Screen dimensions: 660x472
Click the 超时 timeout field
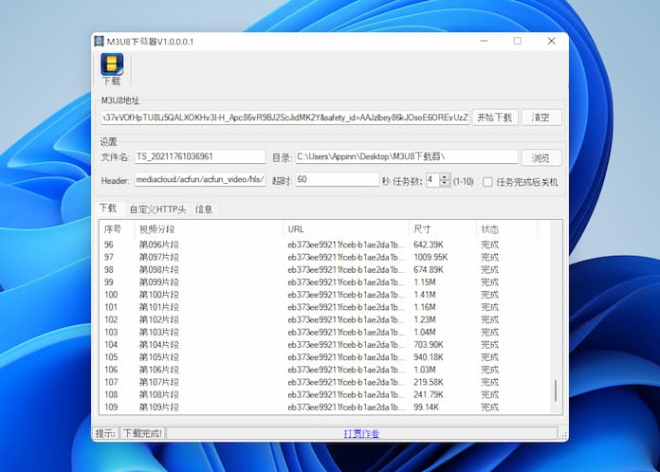[337, 180]
